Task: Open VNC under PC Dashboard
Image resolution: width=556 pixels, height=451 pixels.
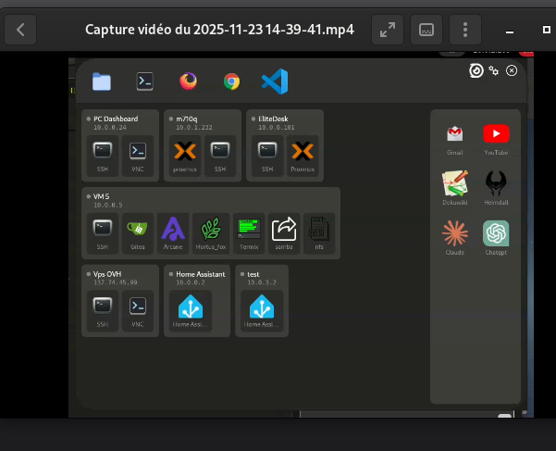Action: (138, 153)
